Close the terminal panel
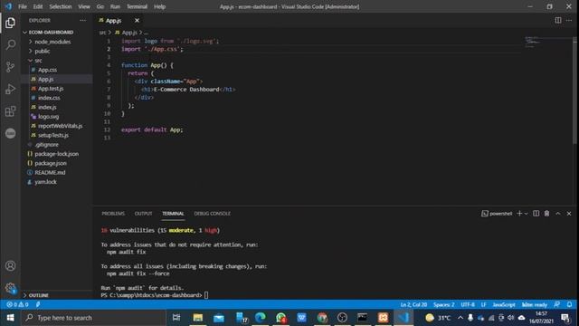The width and height of the screenshot is (579, 326). pos(569,214)
